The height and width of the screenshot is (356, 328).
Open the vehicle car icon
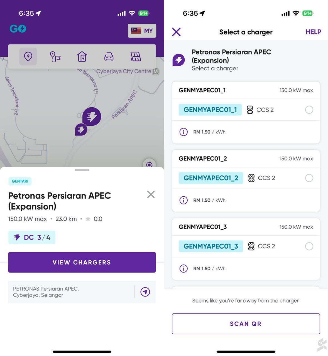(x=109, y=56)
